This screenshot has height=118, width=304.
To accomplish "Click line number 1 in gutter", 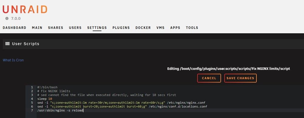I will (32, 87).
